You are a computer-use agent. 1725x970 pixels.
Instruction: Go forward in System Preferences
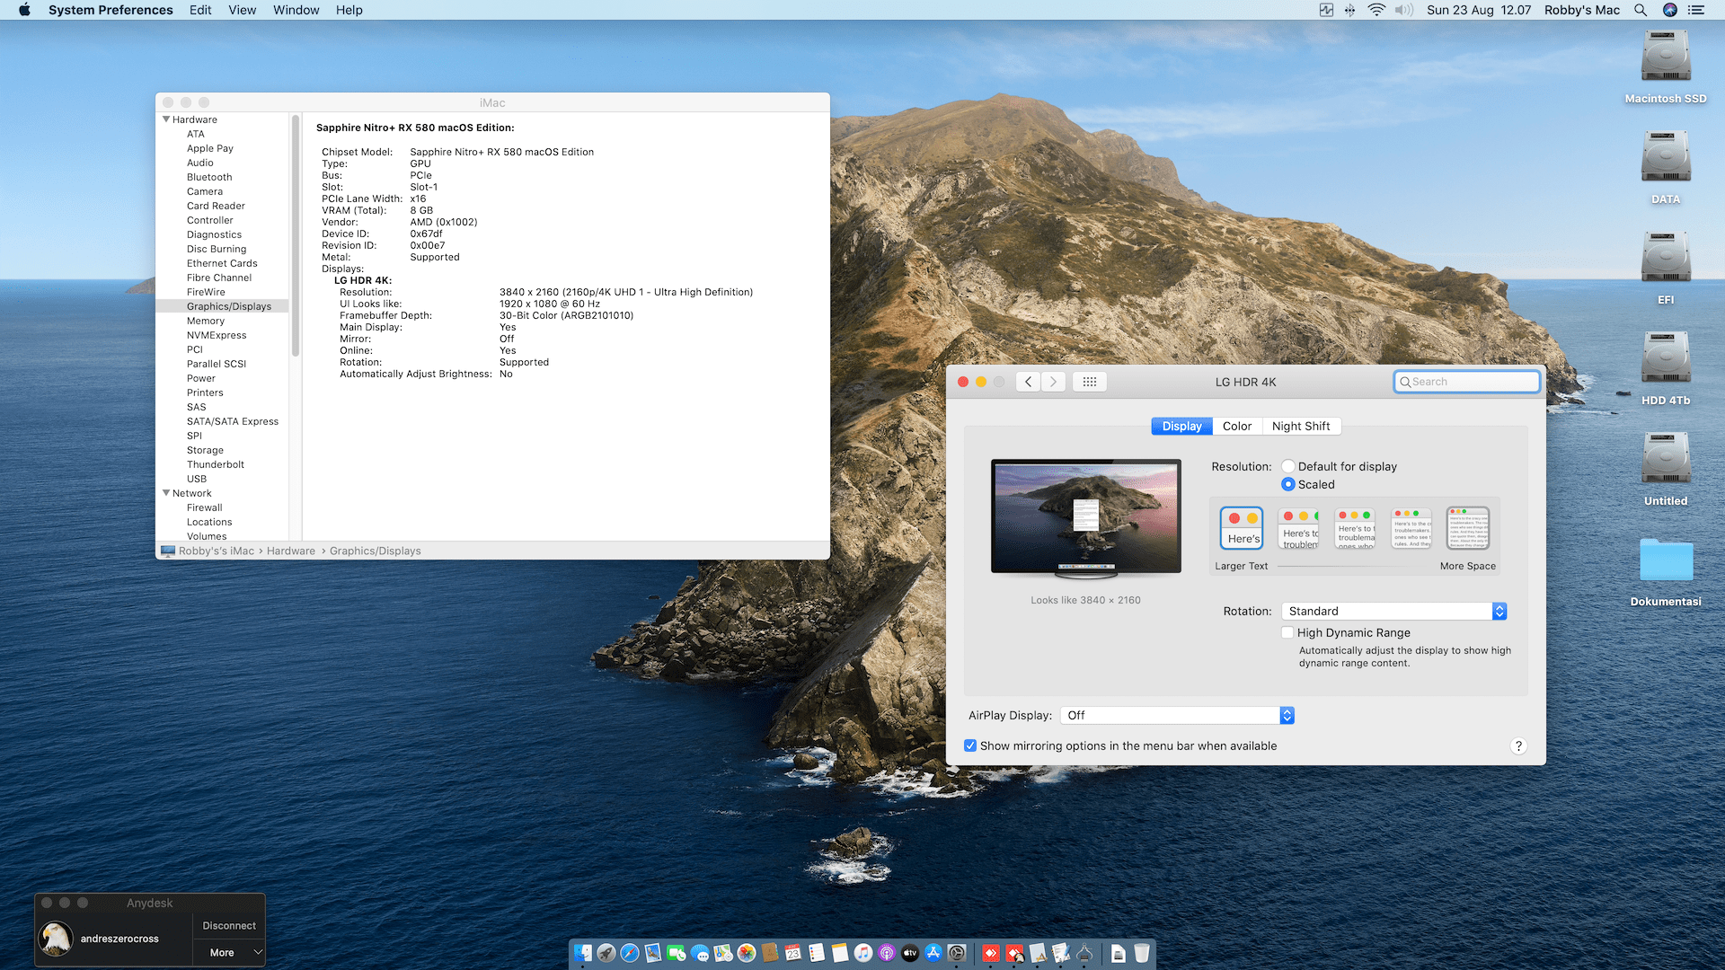pyautogui.click(x=1054, y=382)
